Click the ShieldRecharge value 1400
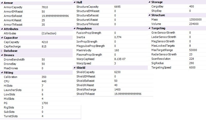 pos(117,89)
